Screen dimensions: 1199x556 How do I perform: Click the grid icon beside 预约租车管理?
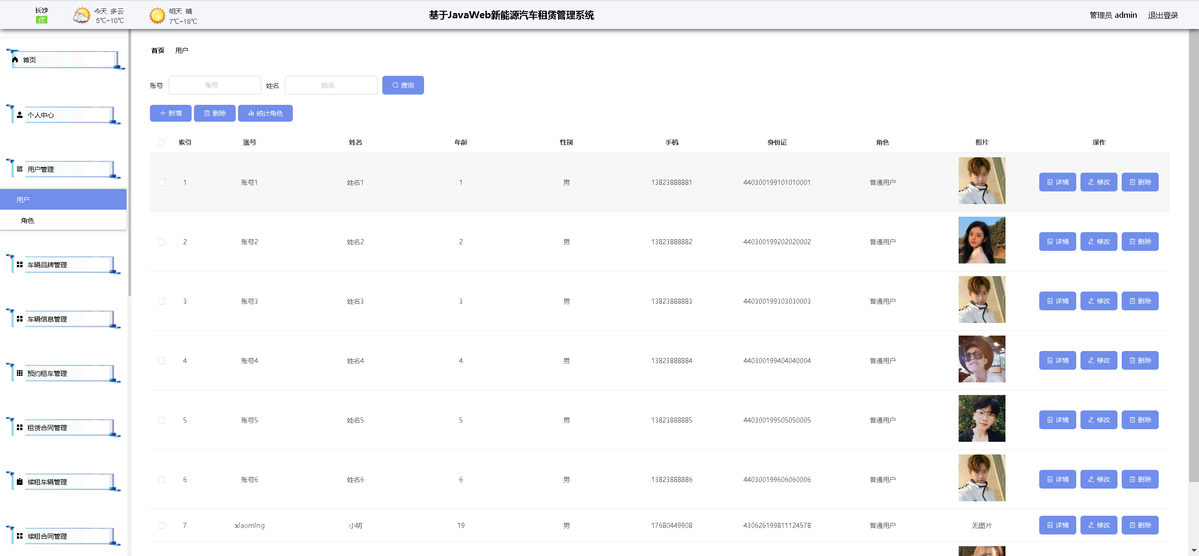click(x=20, y=373)
